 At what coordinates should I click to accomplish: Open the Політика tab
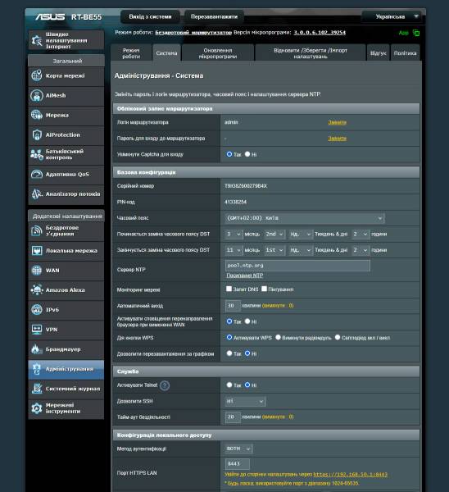coord(405,53)
